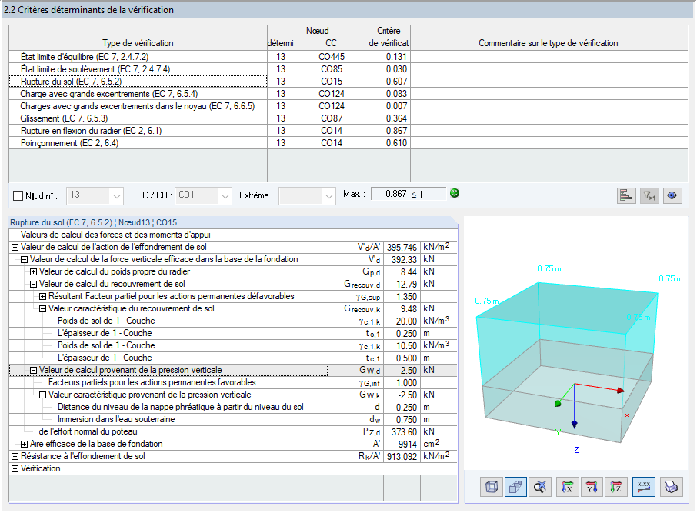The image size is (697, 513).
Task: Click the zoom show-all magnifier icon
Action: click(x=540, y=487)
